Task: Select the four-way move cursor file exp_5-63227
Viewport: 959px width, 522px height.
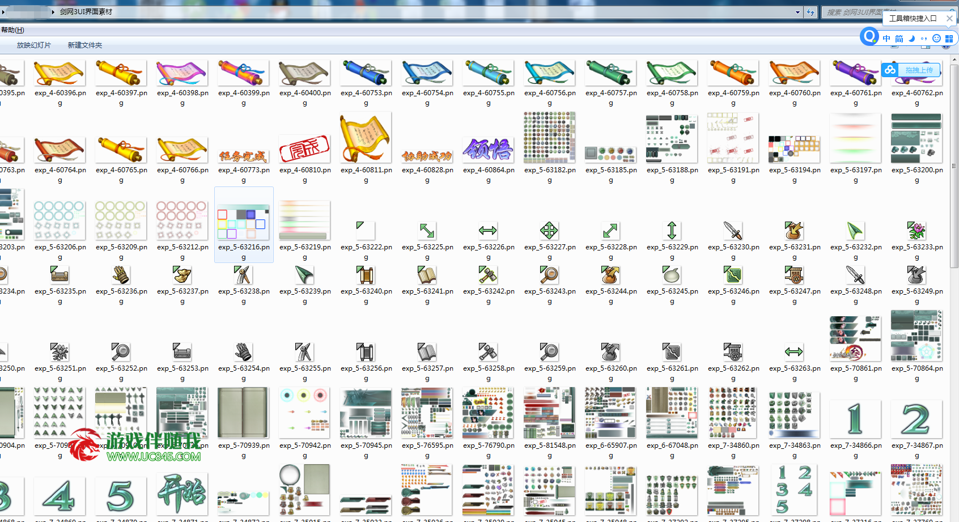Action: (549, 230)
